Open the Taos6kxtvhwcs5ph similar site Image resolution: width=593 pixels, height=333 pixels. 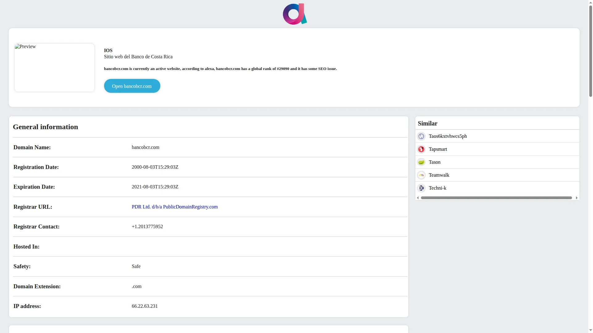pos(448,136)
